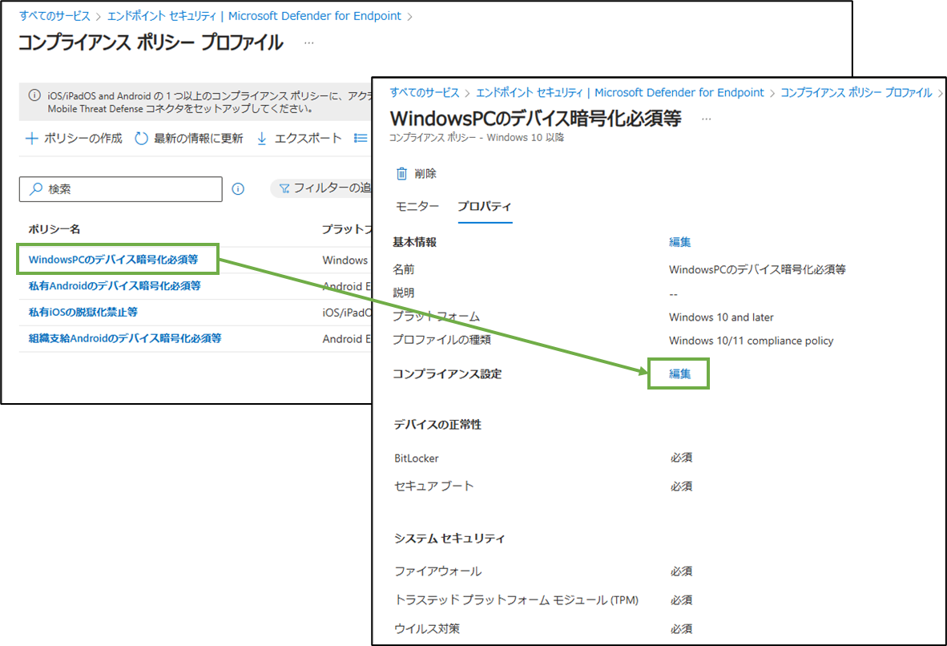Open the ellipsis menu beside コンプライアンス ポリシー プロファイル

308,43
